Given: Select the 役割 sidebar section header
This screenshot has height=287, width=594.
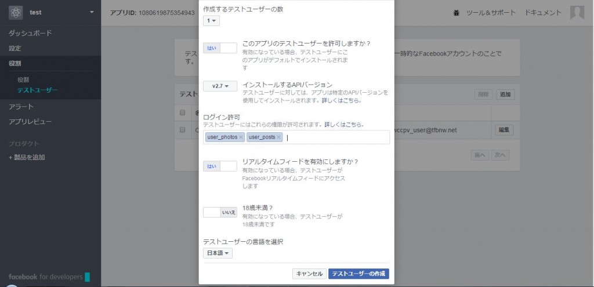Looking at the screenshot, I should [x=15, y=63].
